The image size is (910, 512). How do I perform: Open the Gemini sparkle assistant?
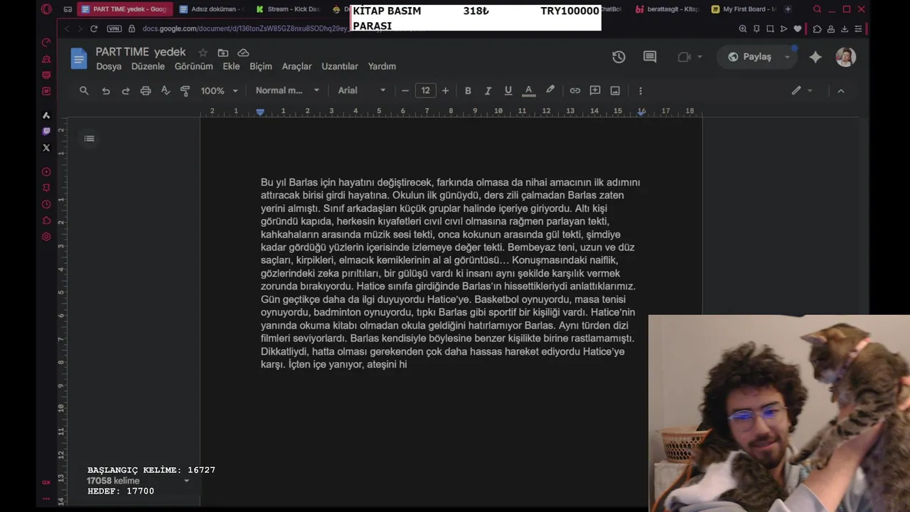(x=815, y=57)
